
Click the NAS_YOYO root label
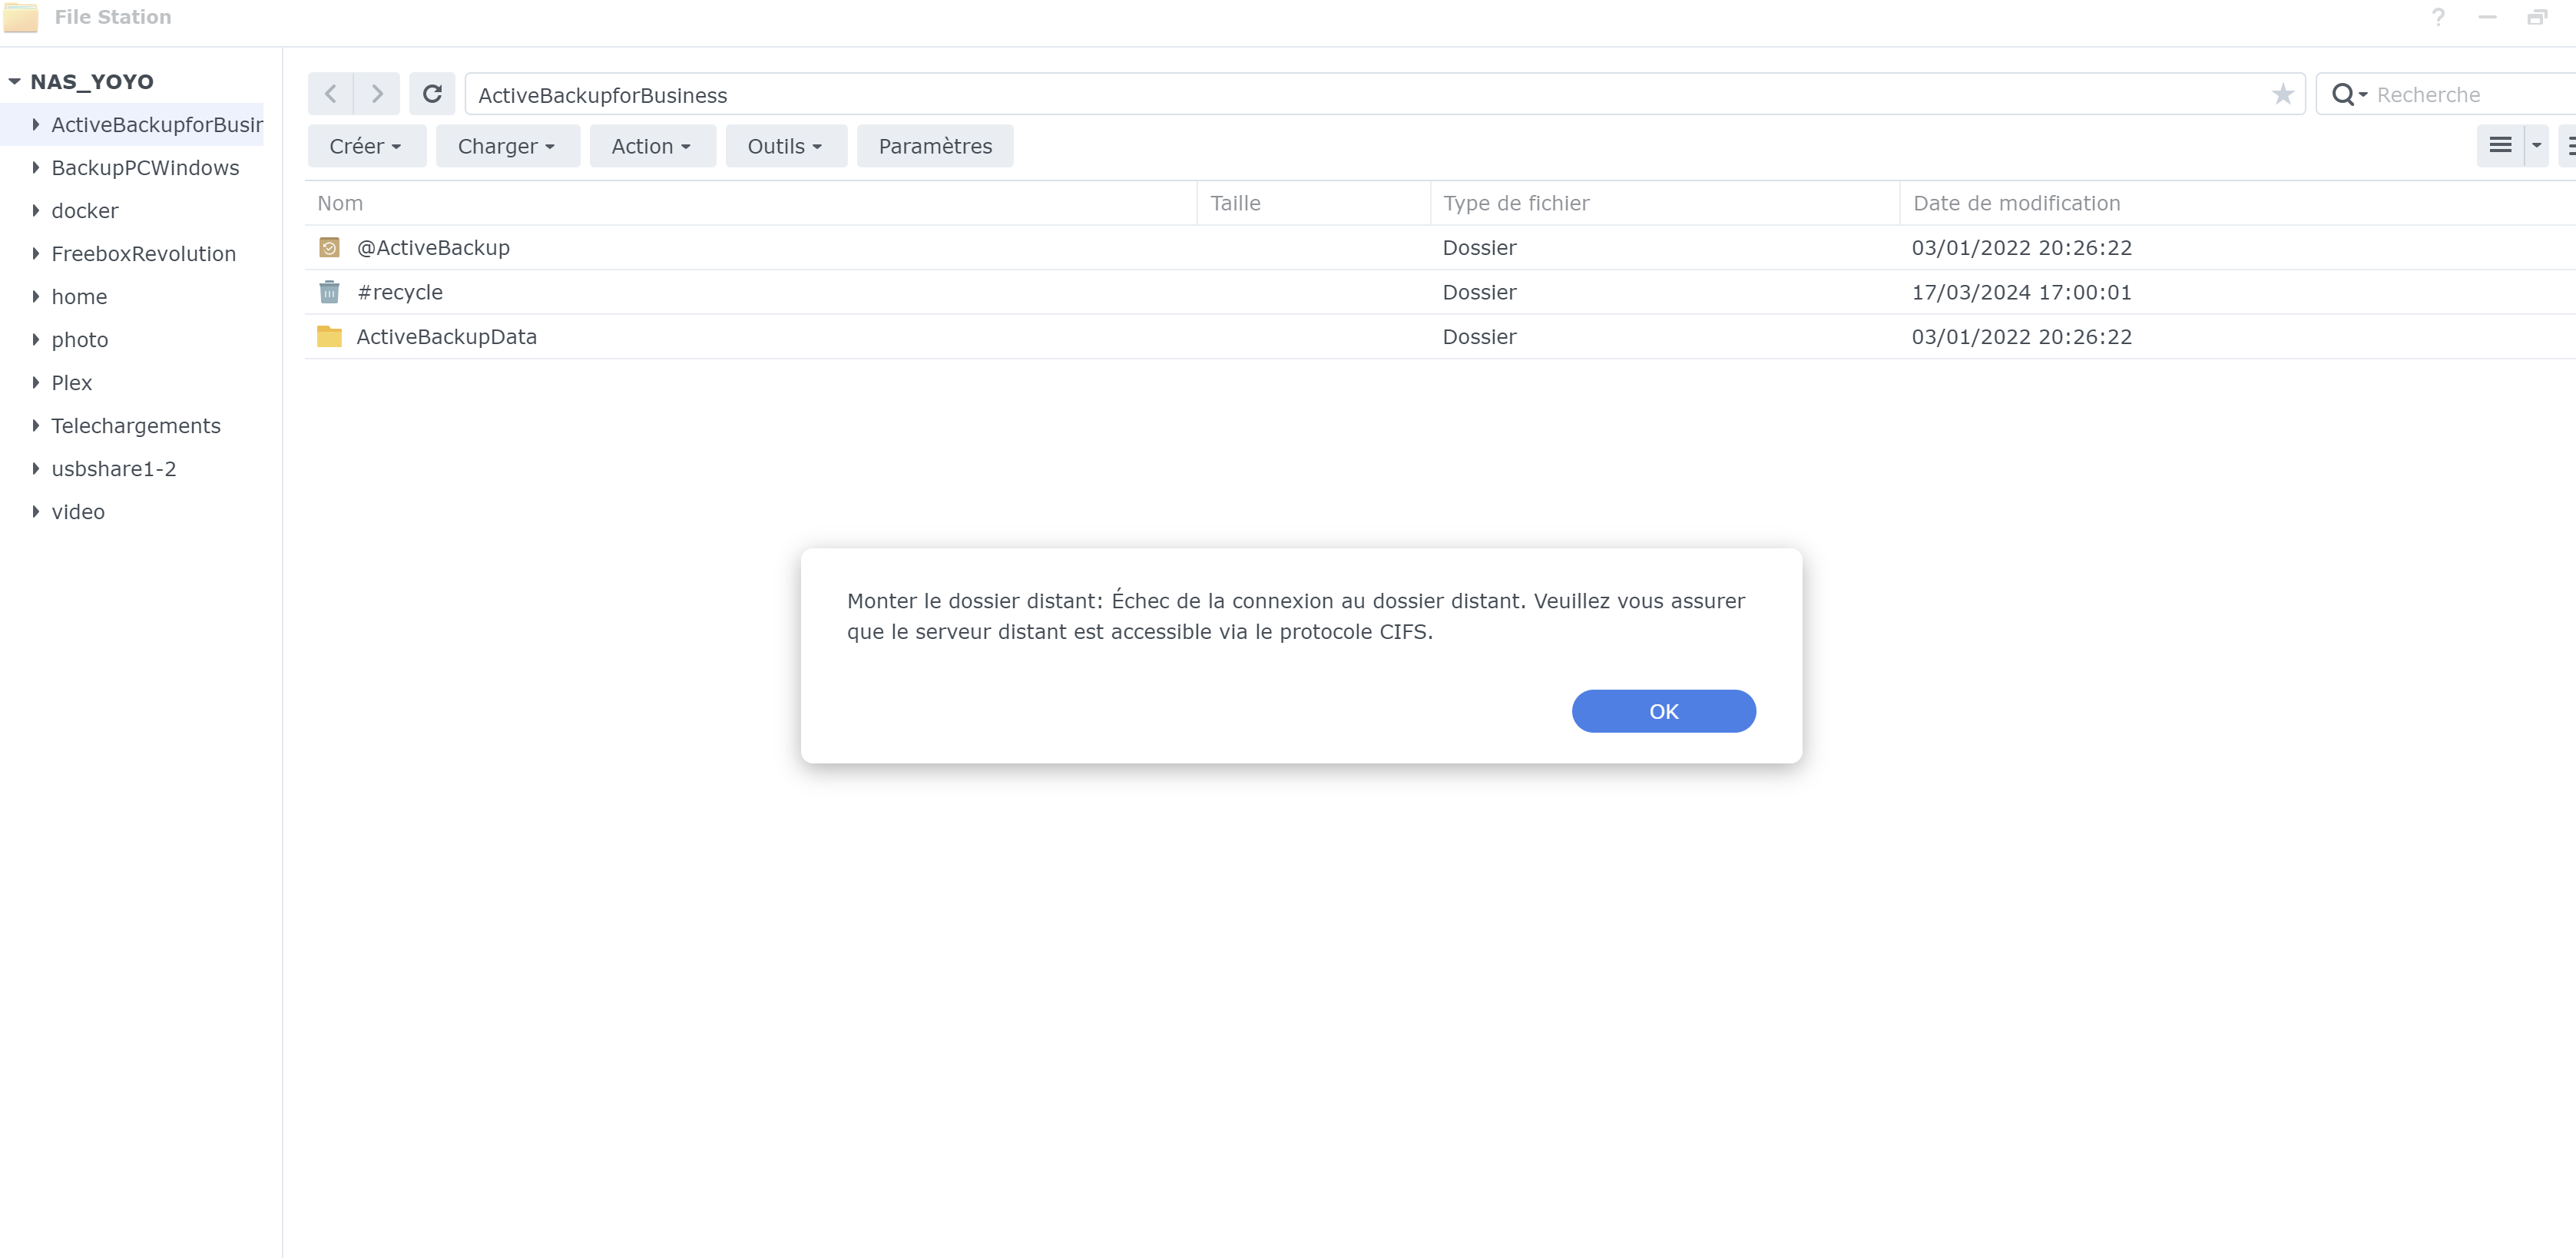(92, 82)
